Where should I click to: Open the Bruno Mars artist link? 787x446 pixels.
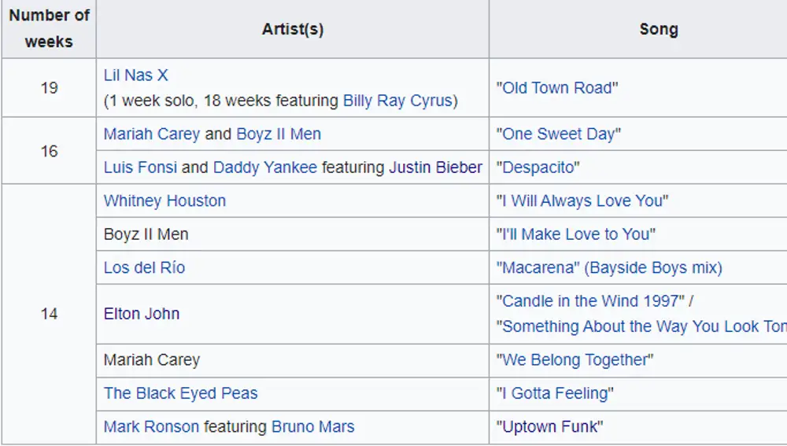tap(312, 426)
